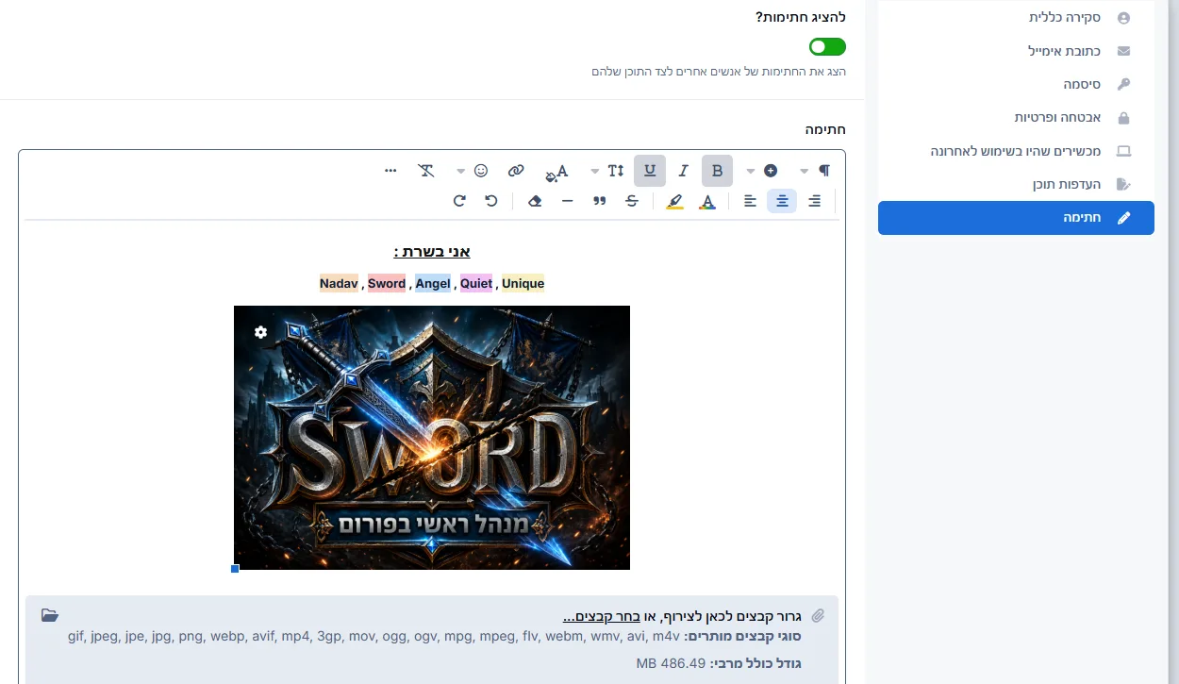
Task: Toggle italic formatting button
Action: 684,171
